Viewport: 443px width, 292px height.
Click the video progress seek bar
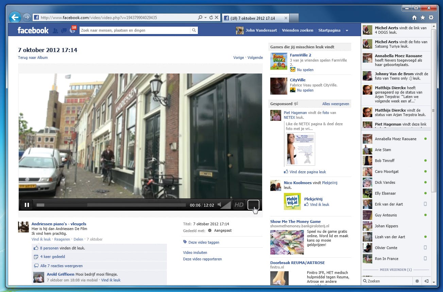111,205
